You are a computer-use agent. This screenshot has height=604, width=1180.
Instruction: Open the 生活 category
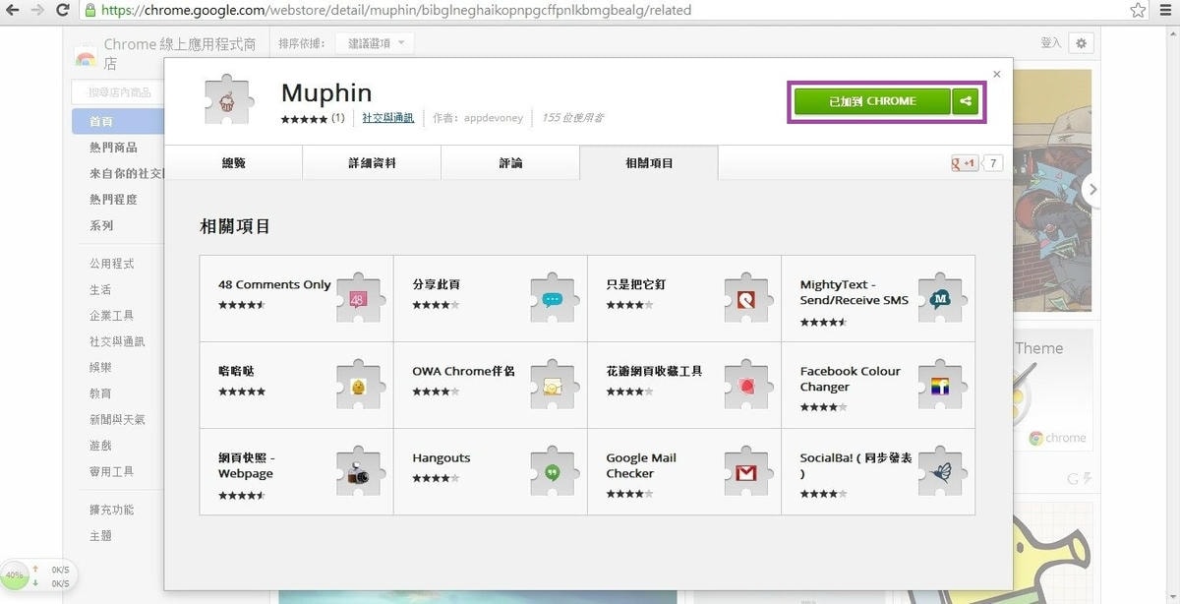tap(100, 290)
